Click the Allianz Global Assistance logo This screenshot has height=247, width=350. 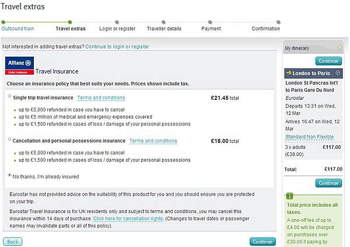click(x=19, y=65)
